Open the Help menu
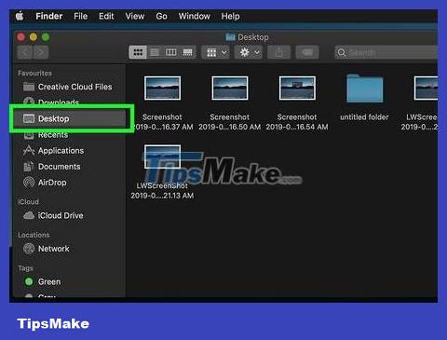Viewport: 447px width, 340px height. click(x=230, y=16)
